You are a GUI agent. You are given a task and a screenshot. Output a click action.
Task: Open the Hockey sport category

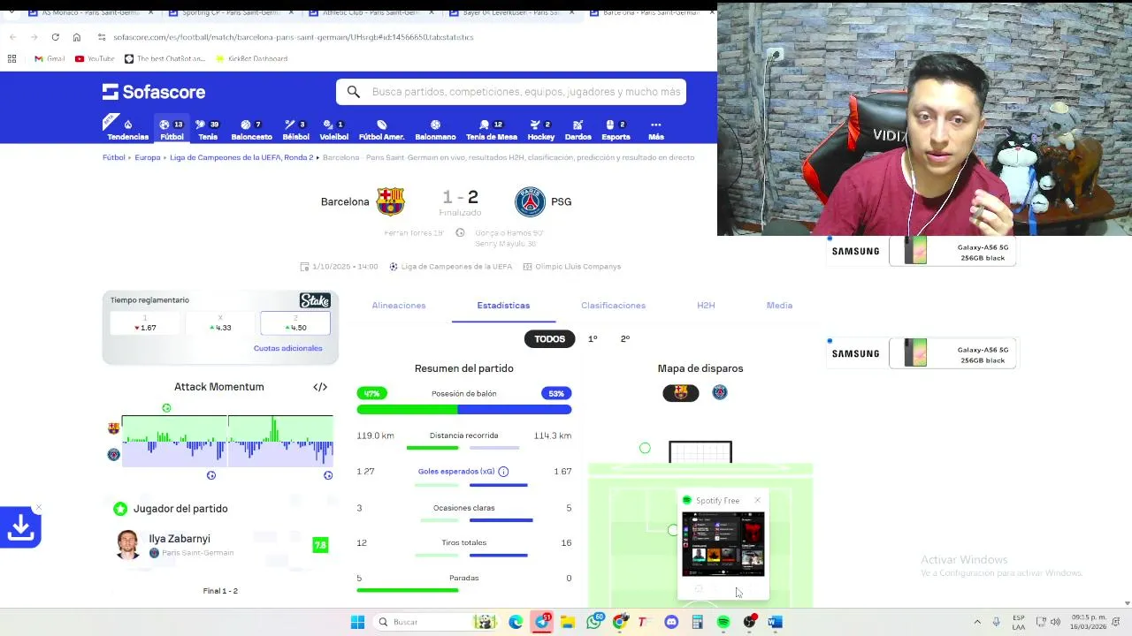point(540,130)
